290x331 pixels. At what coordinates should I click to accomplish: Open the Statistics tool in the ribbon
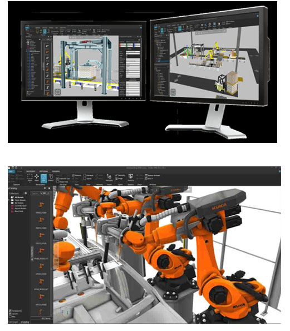coord(131,177)
